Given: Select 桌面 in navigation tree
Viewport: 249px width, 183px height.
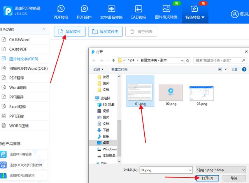Looking at the screenshot, I should 103,143.
